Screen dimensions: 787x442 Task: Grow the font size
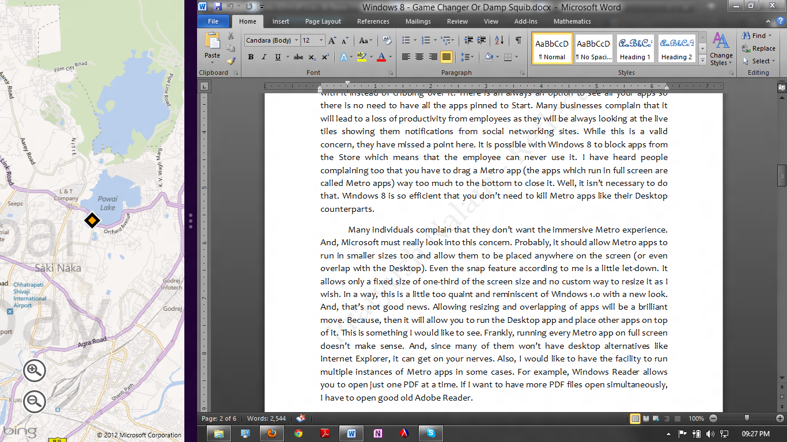(332, 40)
